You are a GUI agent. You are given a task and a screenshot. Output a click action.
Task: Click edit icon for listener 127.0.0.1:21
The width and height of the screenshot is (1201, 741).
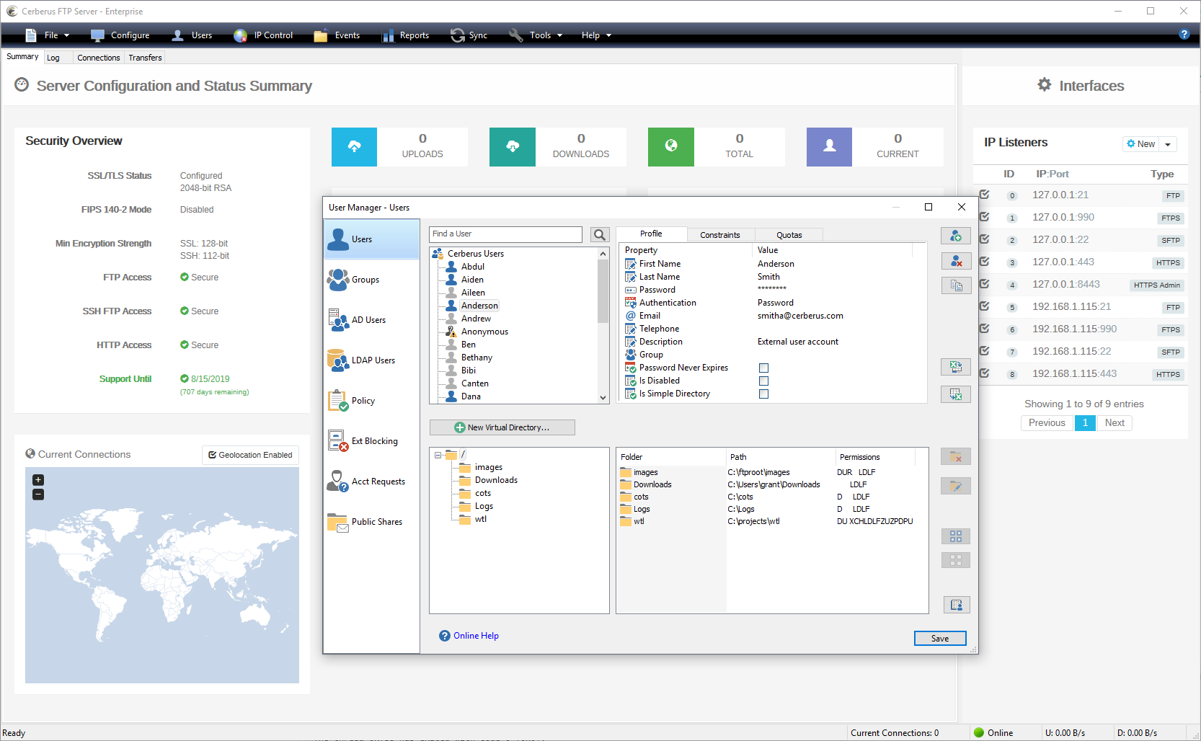(985, 195)
